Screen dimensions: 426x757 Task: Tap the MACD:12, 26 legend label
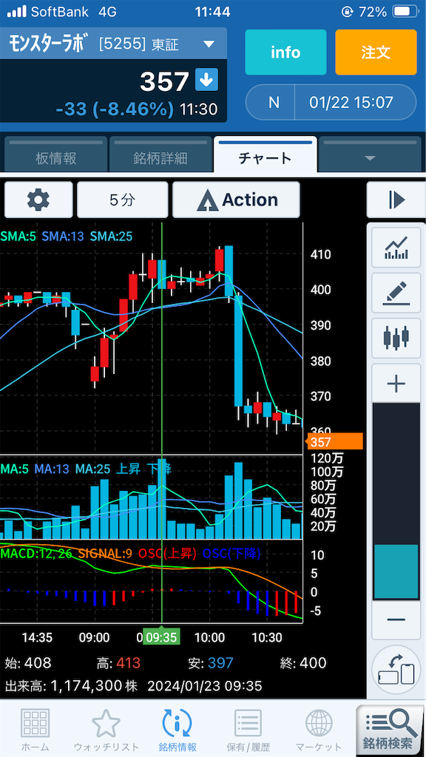36,554
